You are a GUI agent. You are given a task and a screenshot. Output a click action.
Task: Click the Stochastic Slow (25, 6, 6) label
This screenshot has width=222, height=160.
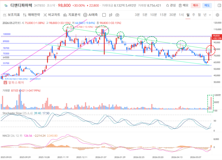point(18,113)
